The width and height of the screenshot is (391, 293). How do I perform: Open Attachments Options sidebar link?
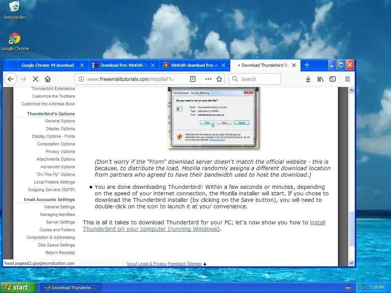(55, 159)
